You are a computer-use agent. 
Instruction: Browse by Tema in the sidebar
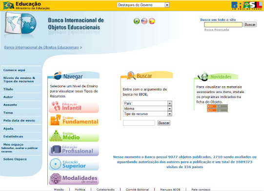click(8, 113)
